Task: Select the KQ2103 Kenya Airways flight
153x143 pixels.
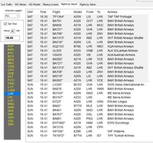Action: (x=88, y=47)
